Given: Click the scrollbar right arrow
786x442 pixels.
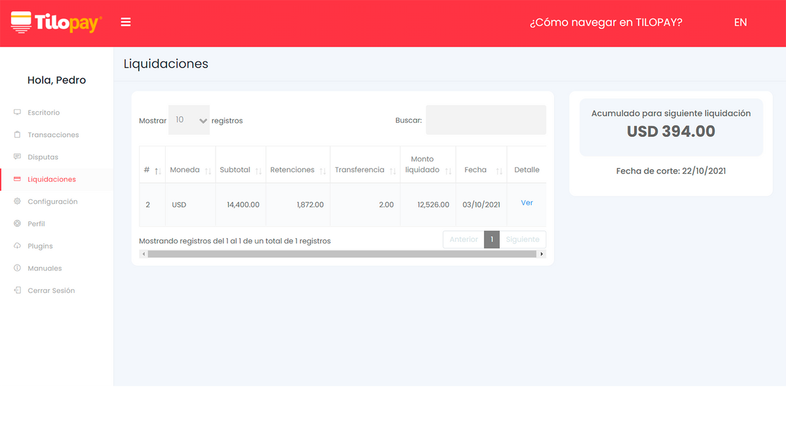Looking at the screenshot, I should (x=542, y=254).
